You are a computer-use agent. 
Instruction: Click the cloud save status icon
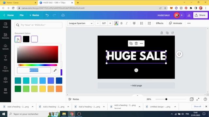[63, 15]
